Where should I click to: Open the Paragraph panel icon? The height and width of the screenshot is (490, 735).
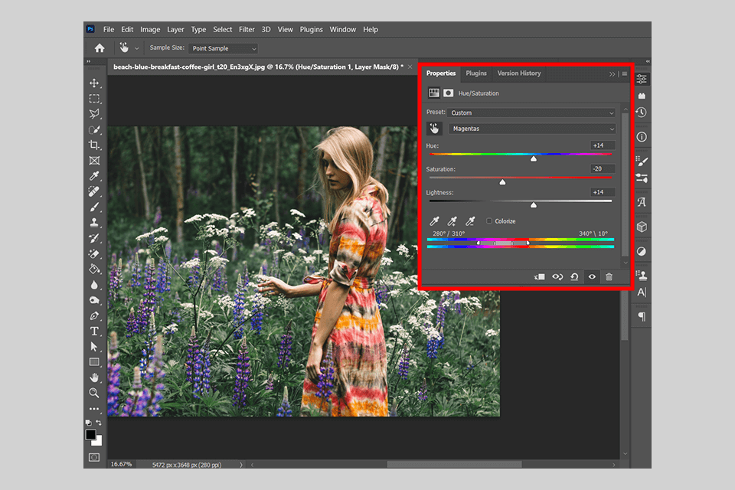click(642, 317)
